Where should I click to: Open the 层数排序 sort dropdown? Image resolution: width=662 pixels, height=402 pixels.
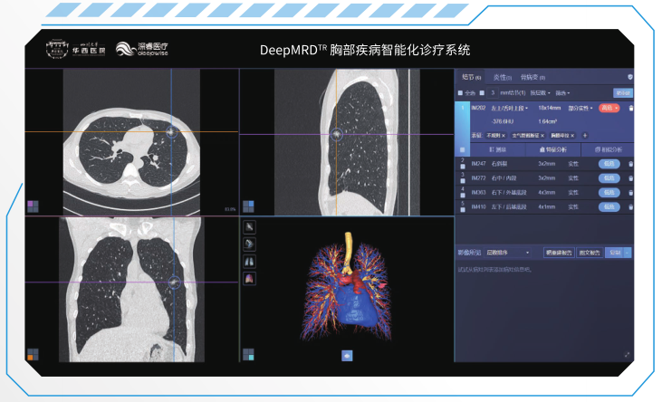(507, 253)
